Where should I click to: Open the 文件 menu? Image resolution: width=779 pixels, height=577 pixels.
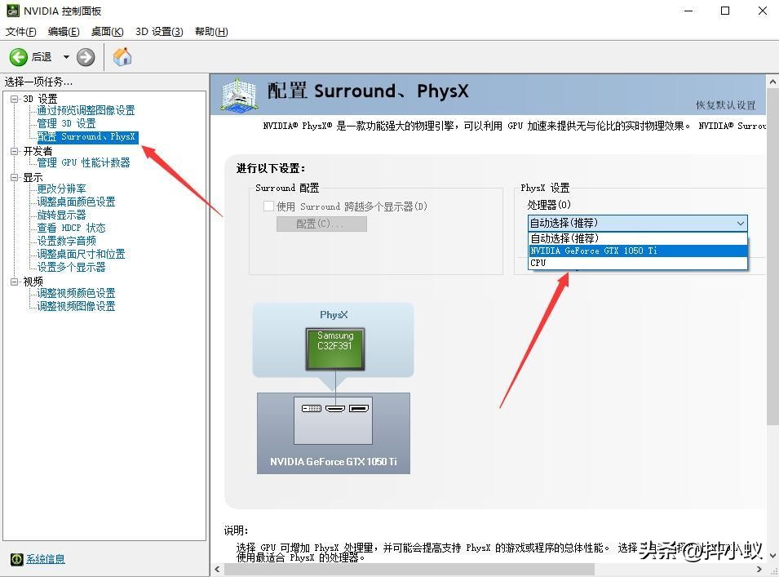coord(20,31)
